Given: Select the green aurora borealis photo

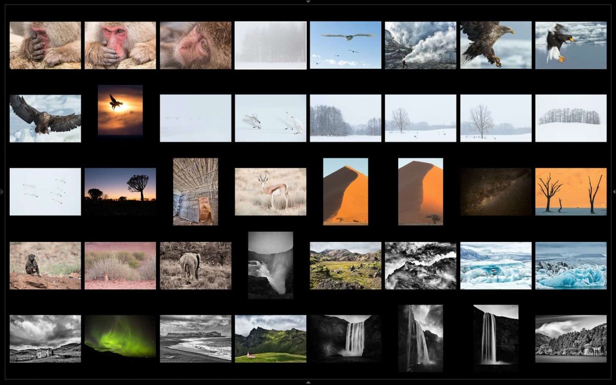Looking at the screenshot, I should [120, 339].
